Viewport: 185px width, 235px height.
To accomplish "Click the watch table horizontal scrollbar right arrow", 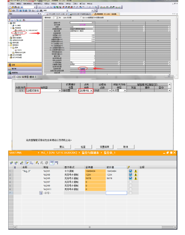I will (x=175, y=227).
